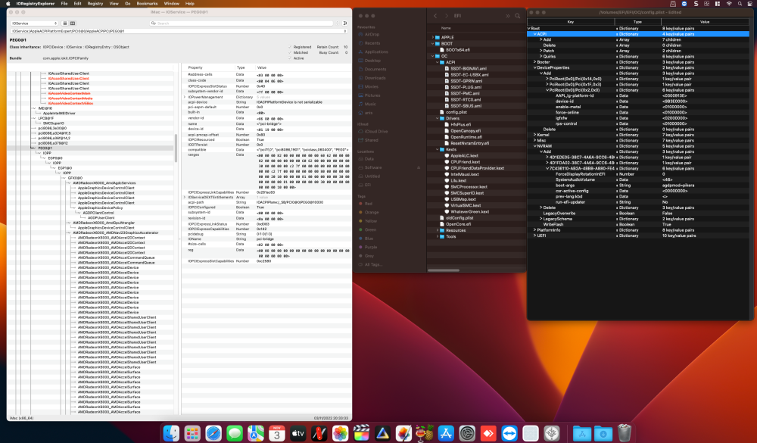Open the IOService plane dropdown
This screenshot has width=757, height=443.
pos(34,23)
